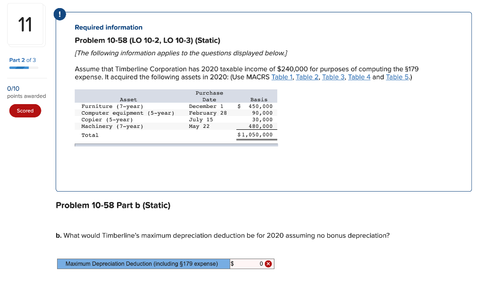
Task: Open MACRS Table 3 link
Action: pos(333,77)
